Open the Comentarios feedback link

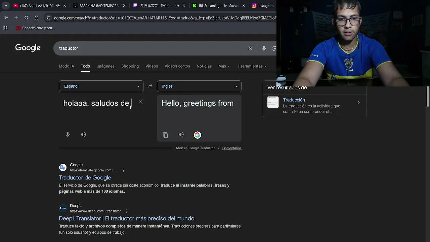pyautogui.click(x=232, y=148)
